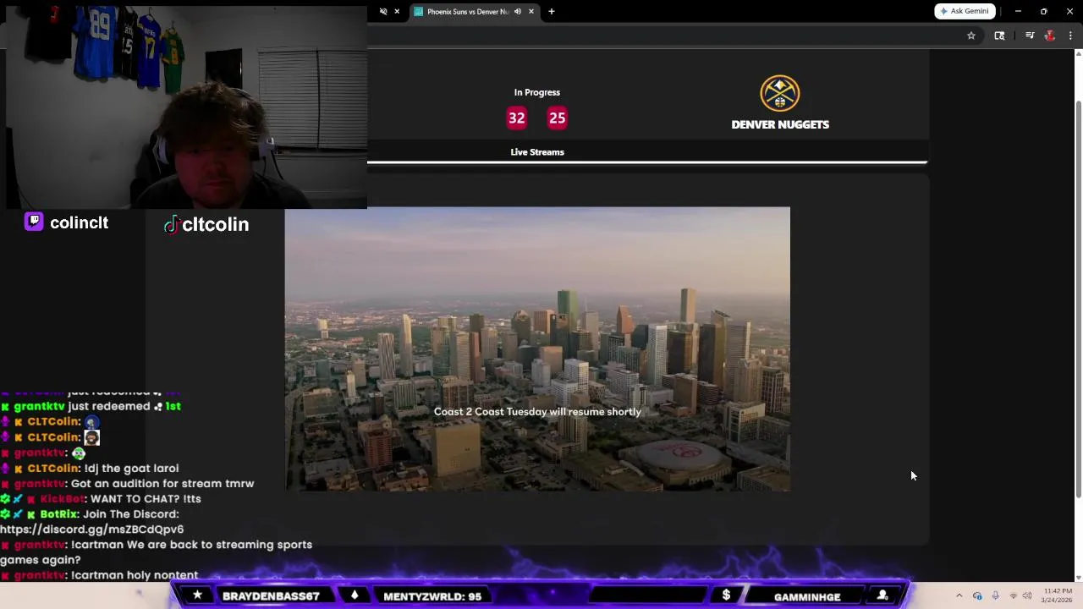The width and height of the screenshot is (1083, 609).
Task: Open the browser three-dot menu
Action: [1070, 36]
